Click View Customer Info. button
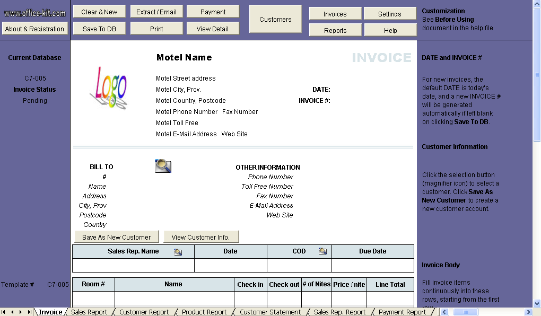The image size is (541, 316). point(201,237)
